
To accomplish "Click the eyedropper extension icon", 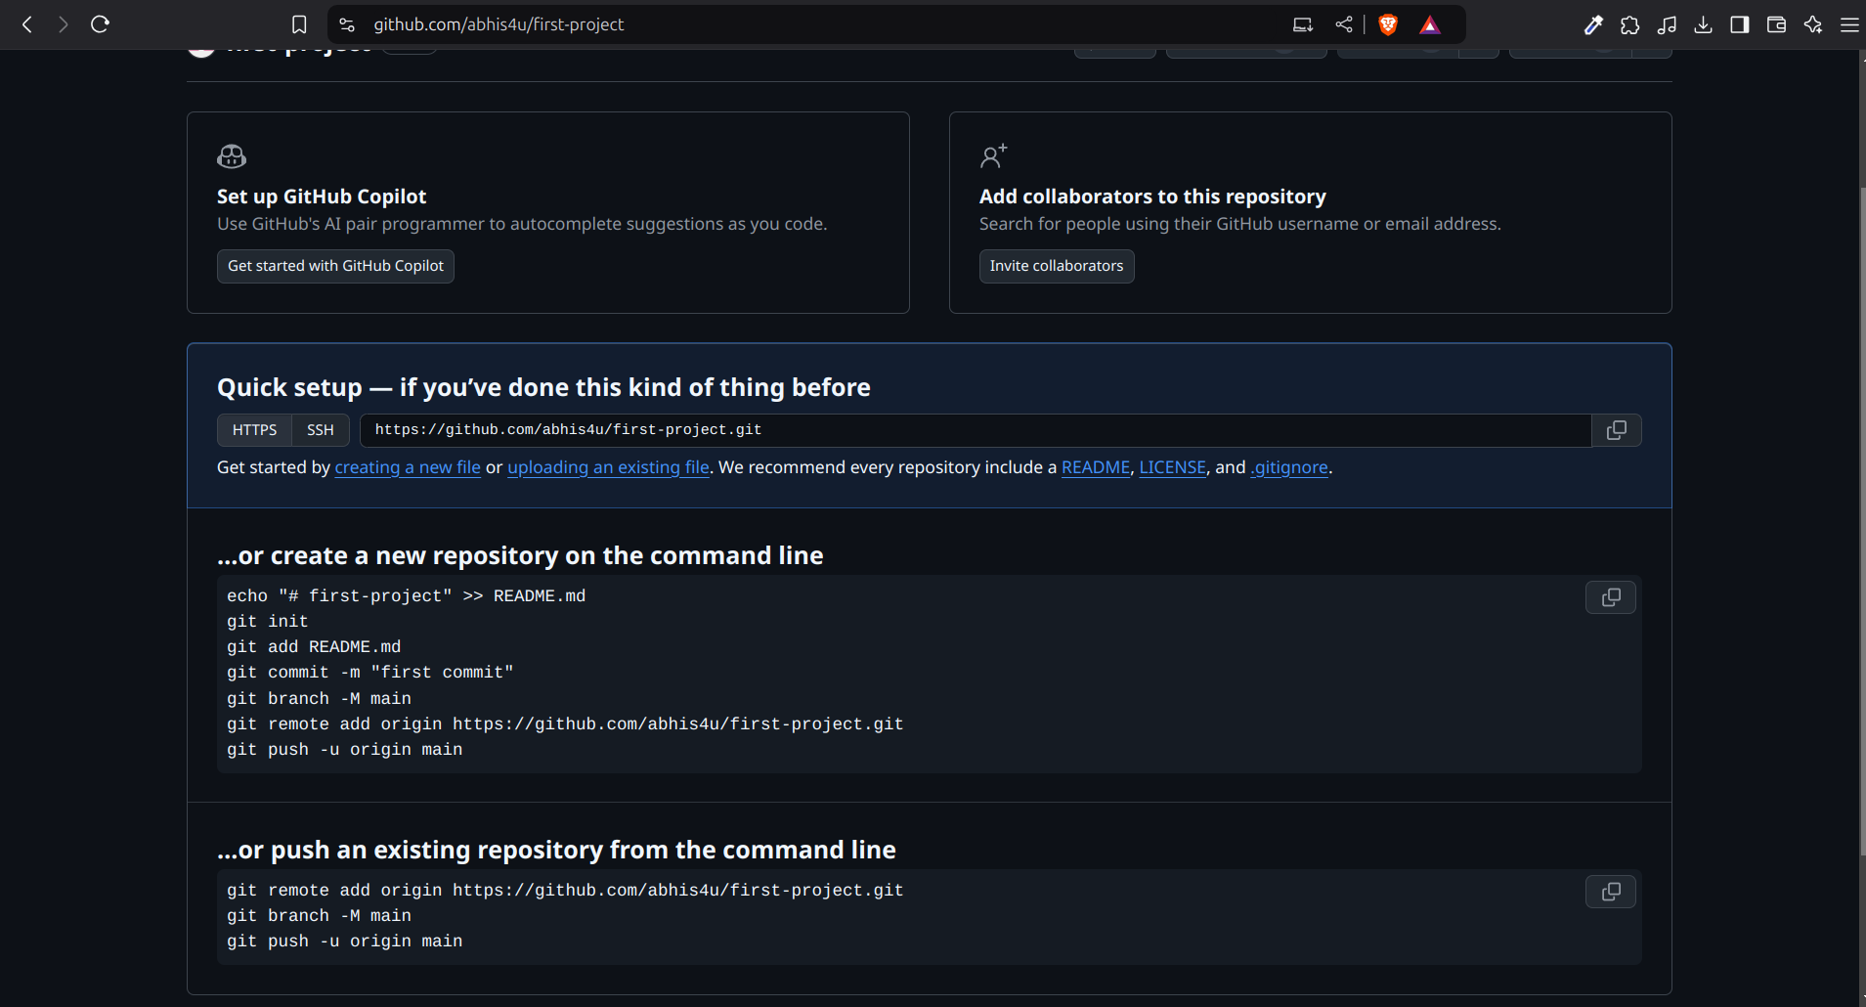I will pos(1593,24).
